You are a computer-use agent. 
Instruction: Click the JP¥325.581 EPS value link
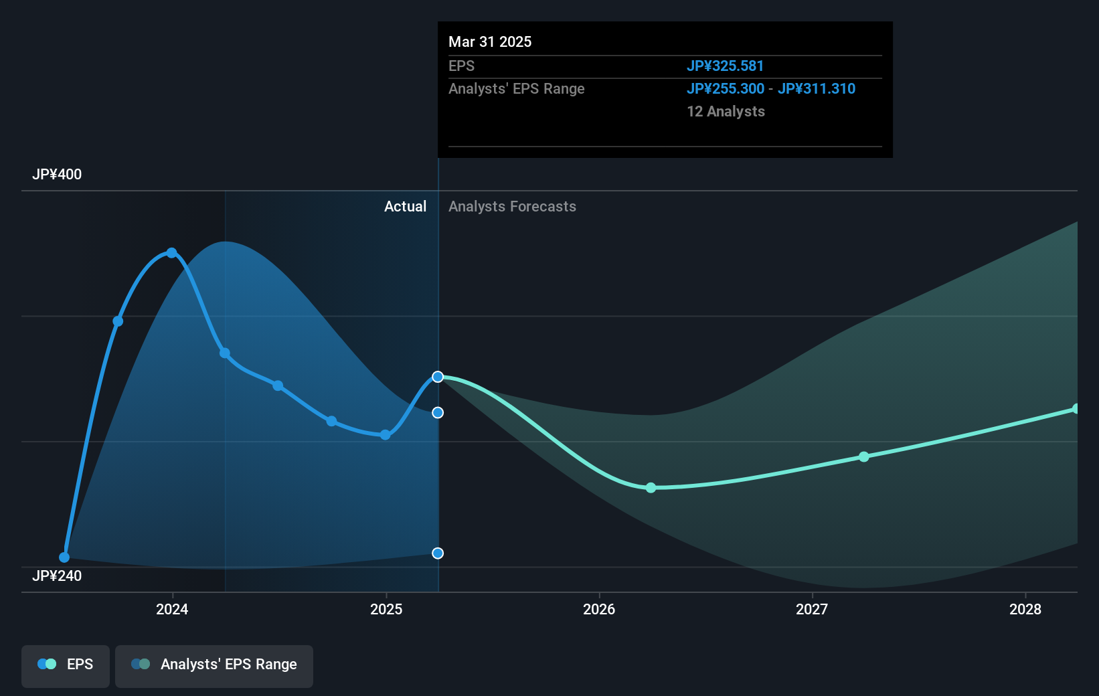pos(726,66)
